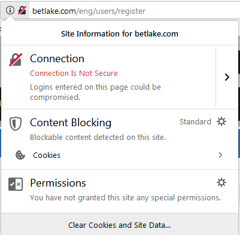The image size is (240, 235).
Task: Click the site information icon in address bar
Action: coord(10,10)
